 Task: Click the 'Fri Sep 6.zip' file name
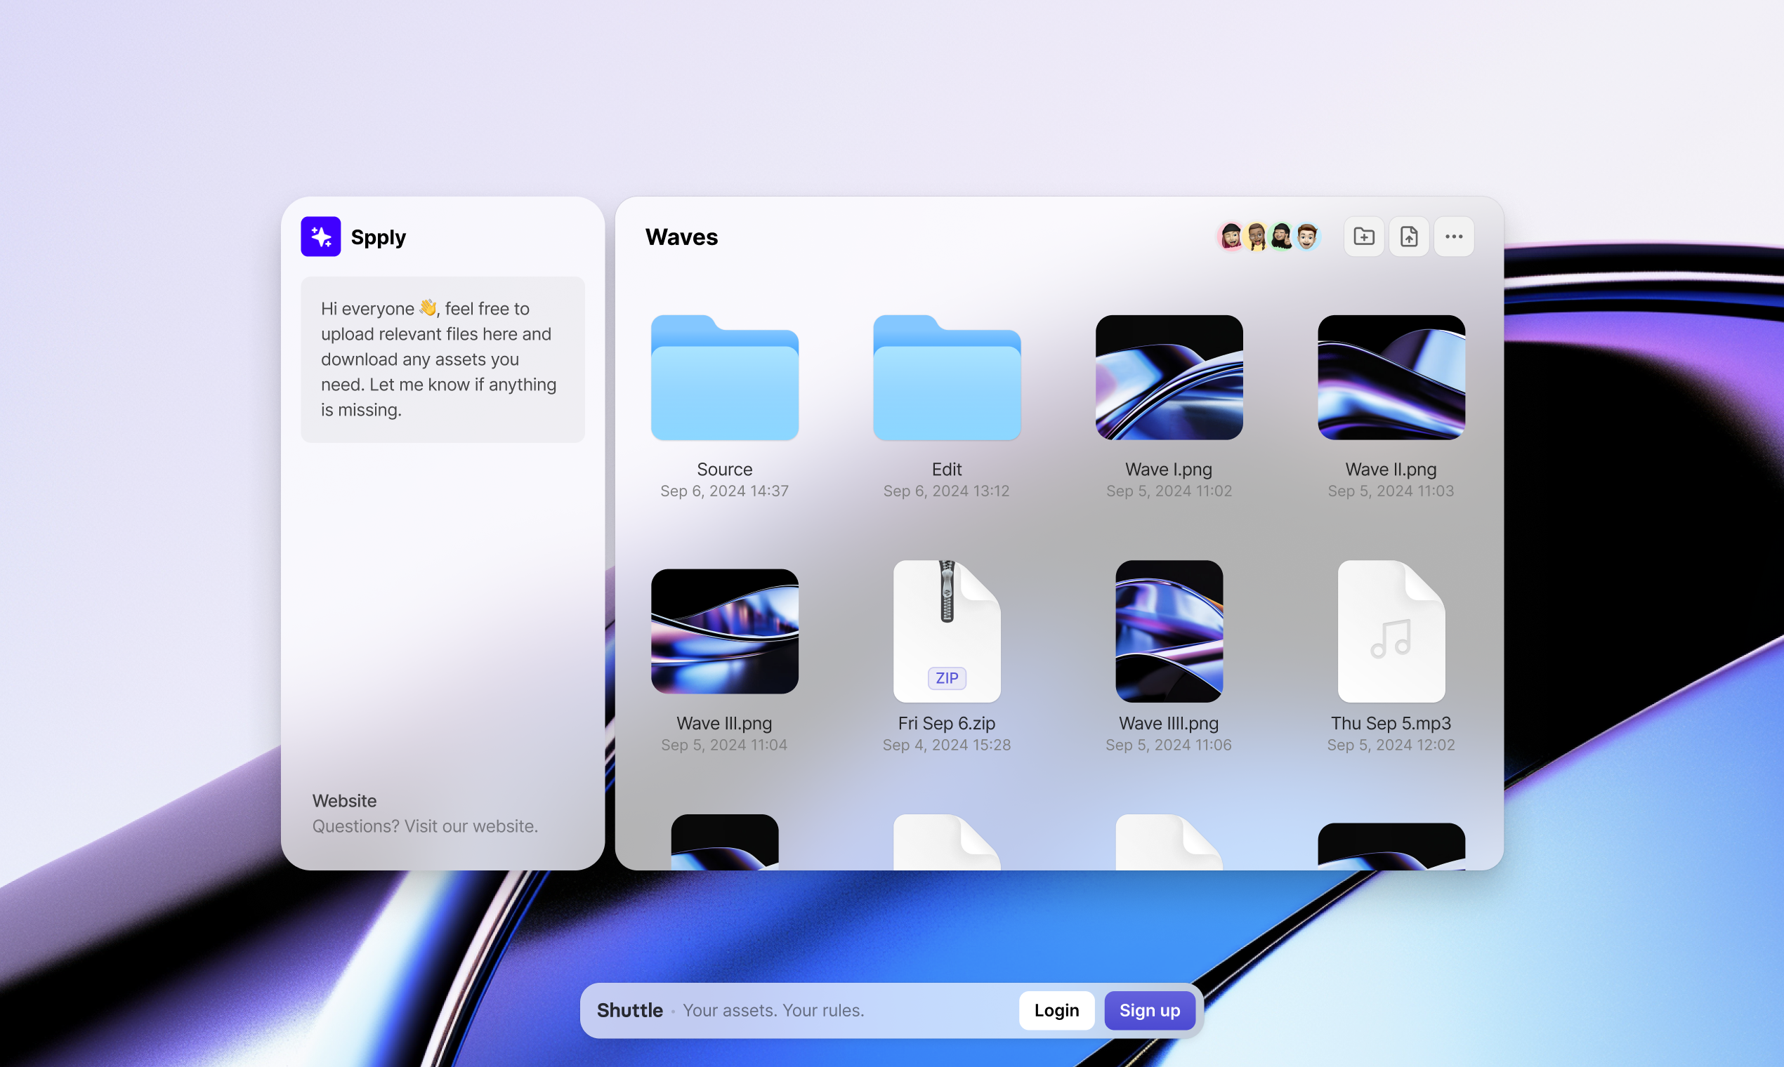click(x=947, y=723)
